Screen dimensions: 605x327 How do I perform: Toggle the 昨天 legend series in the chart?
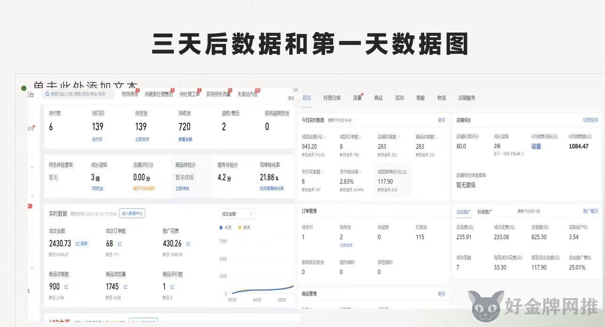[245, 228]
